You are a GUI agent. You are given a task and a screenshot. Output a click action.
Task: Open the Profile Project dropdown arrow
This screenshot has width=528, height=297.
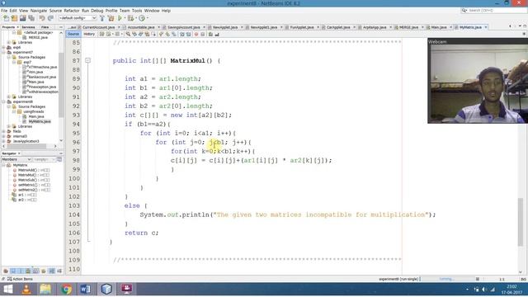pos(148,18)
